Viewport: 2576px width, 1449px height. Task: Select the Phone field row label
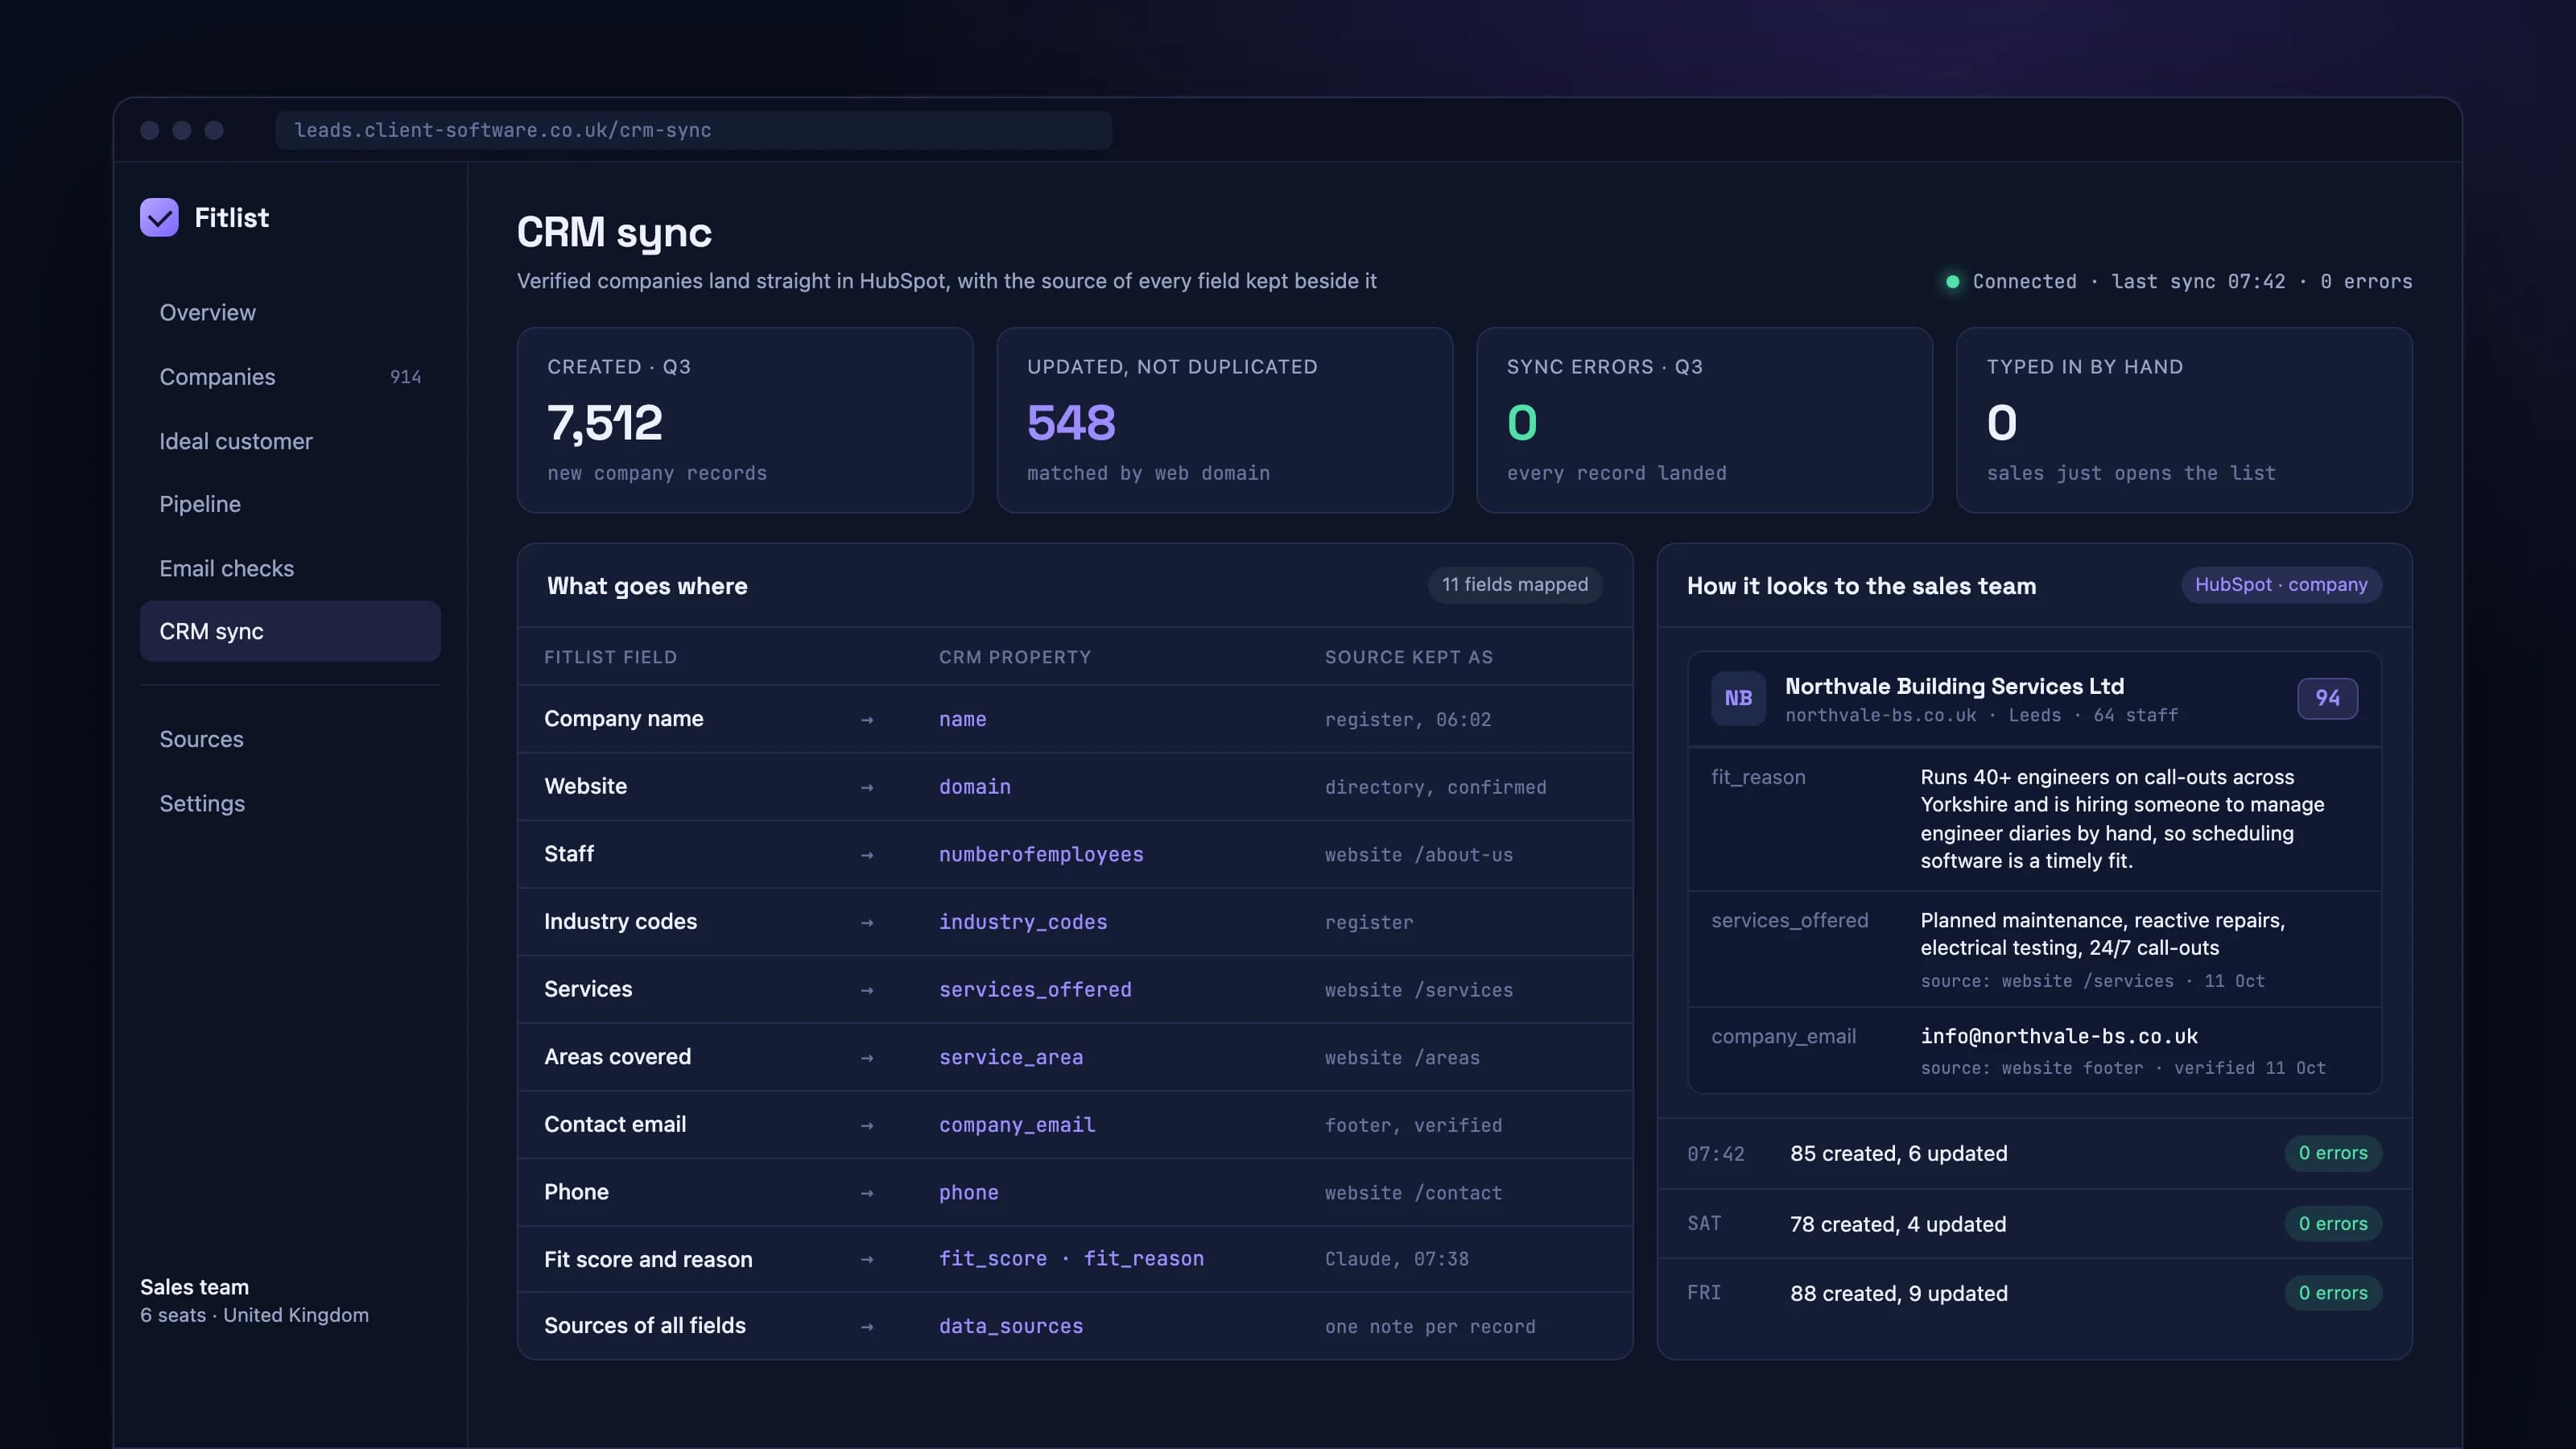[576, 1192]
